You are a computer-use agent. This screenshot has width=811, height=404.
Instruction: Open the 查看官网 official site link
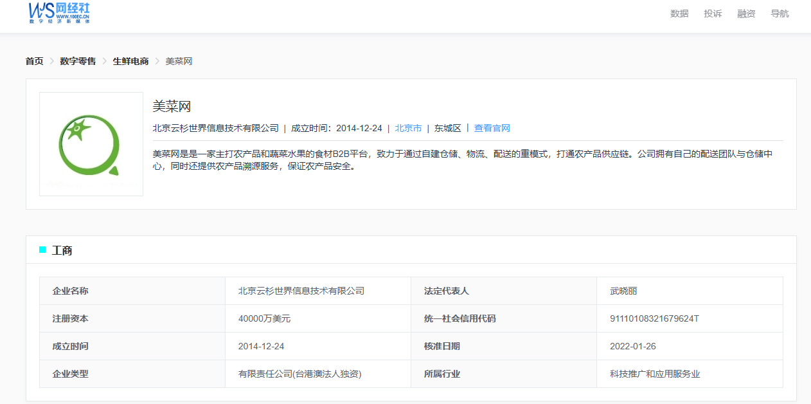tap(492, 128)
